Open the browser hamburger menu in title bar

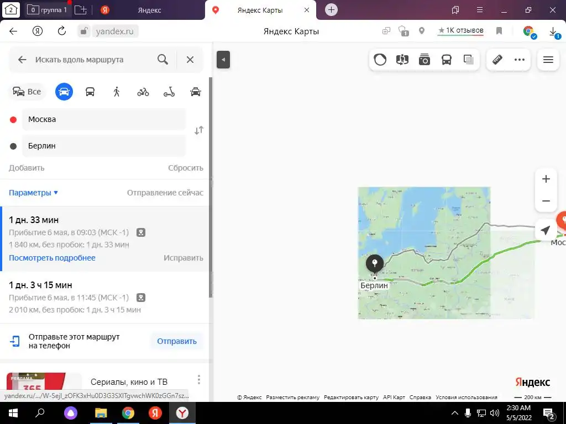pos(480,10)
